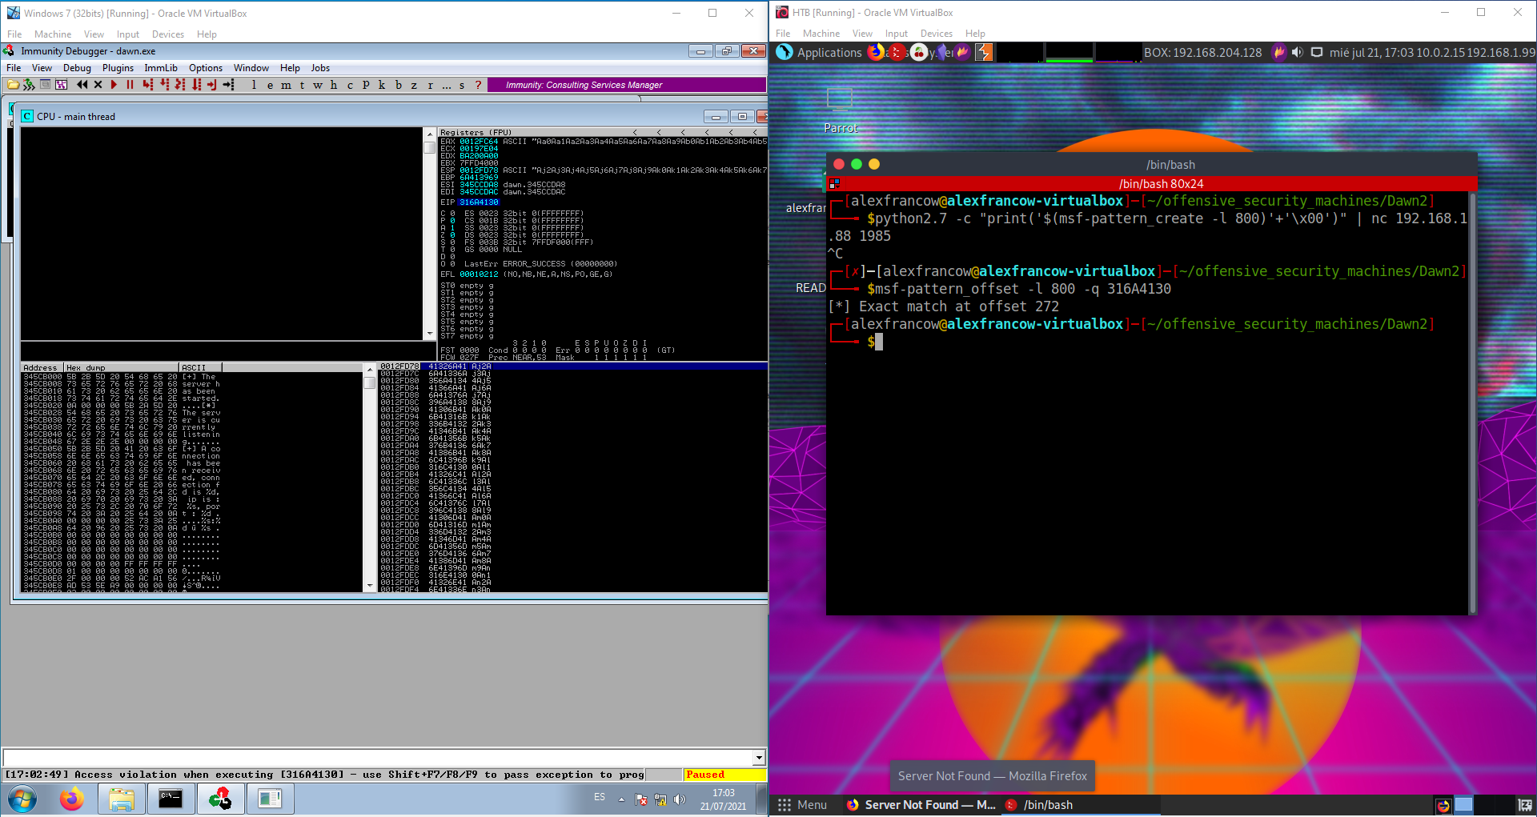Click the Execute till return icon
This screenshot has width=1537, height=817.
click(x=212, y=85)
